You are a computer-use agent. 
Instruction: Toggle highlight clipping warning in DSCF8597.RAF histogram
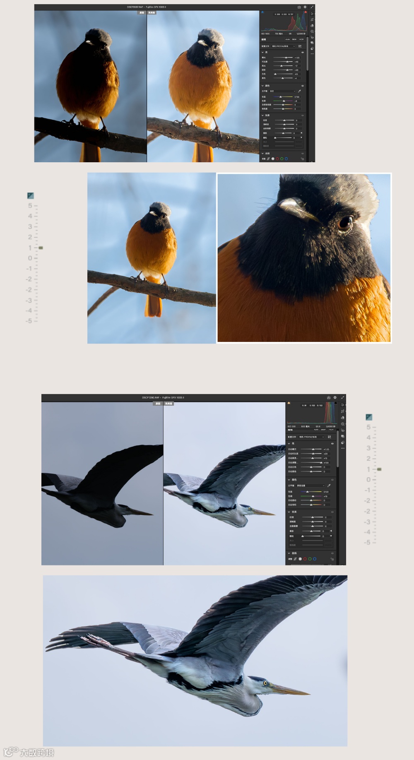pyautogui.click(x=306, y=12)
